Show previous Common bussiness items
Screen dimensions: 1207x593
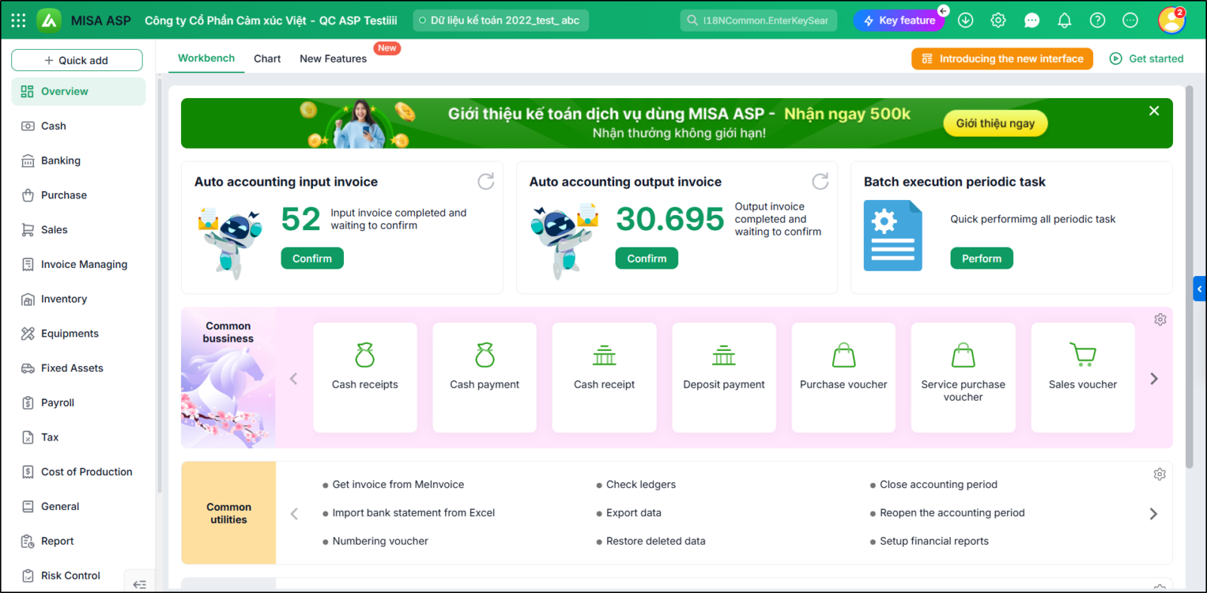(x=293, y=379)
